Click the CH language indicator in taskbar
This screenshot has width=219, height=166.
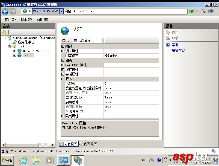[144, 160]
